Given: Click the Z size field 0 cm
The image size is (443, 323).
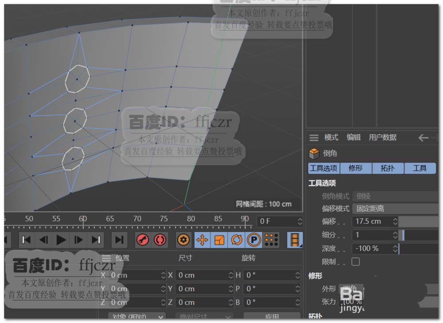Looking at the screenshot, I should click(202, 302).
